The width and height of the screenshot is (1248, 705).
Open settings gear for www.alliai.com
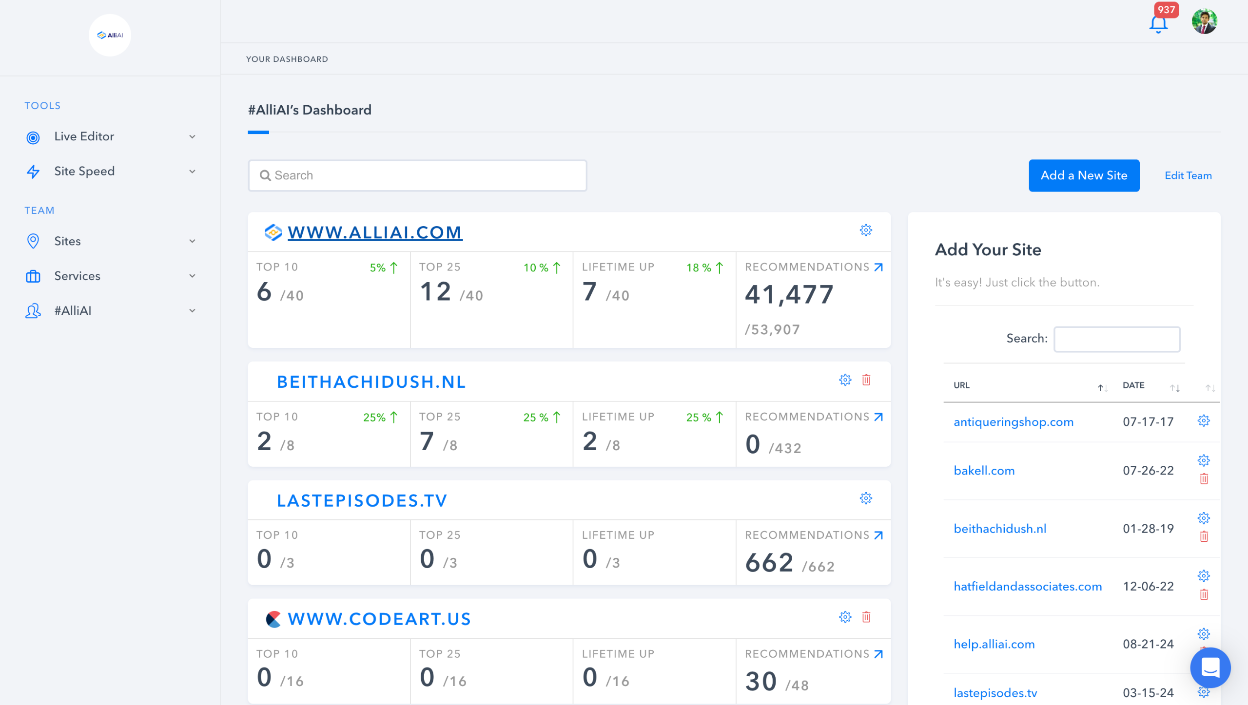[x=866, y=230]
